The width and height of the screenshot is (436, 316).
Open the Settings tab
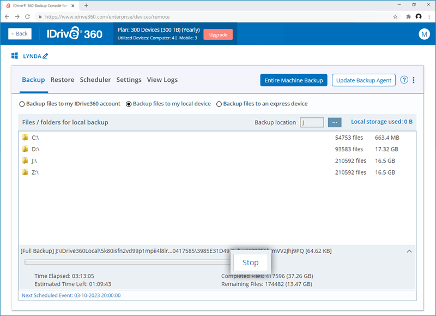(x=129, y=80)
